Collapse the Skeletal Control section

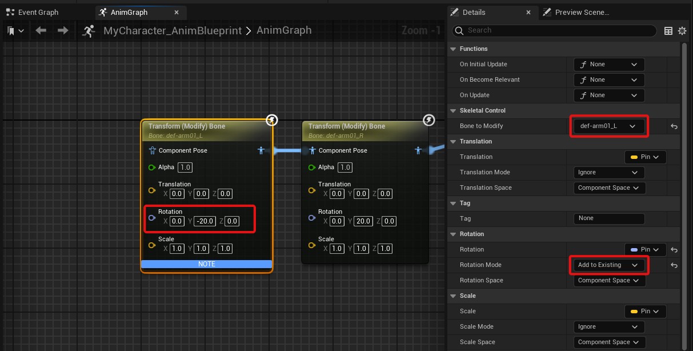(454, 111)
